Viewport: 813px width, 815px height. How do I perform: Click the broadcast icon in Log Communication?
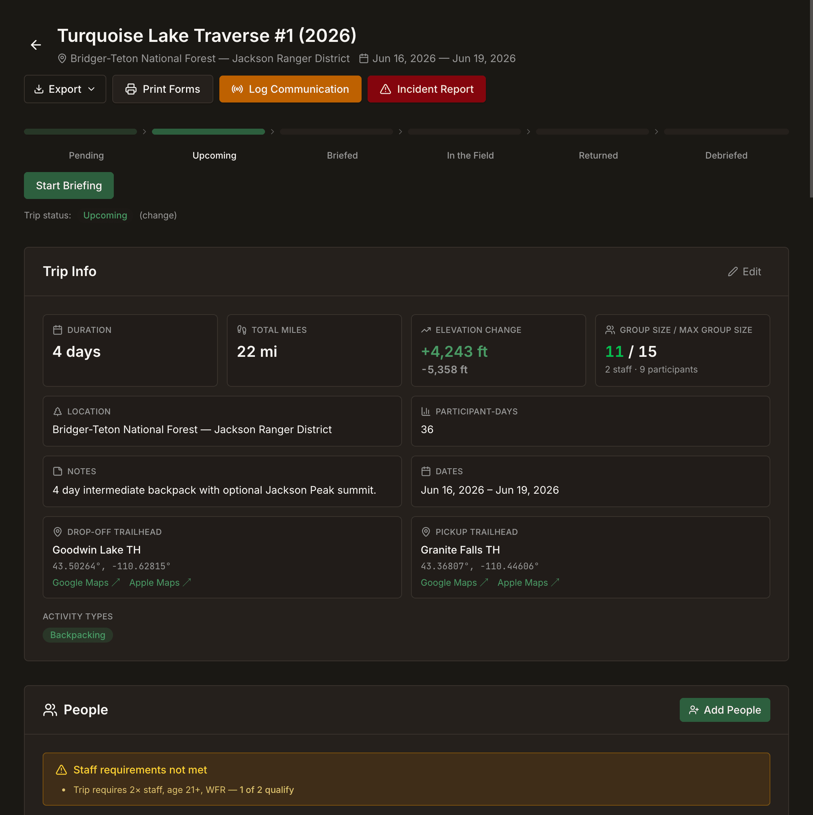pos(237,89)
